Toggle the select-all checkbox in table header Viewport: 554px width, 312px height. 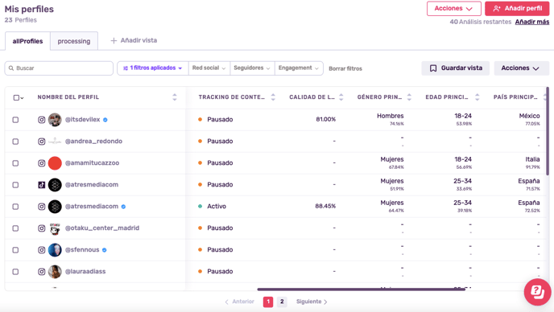pos(16,97)
